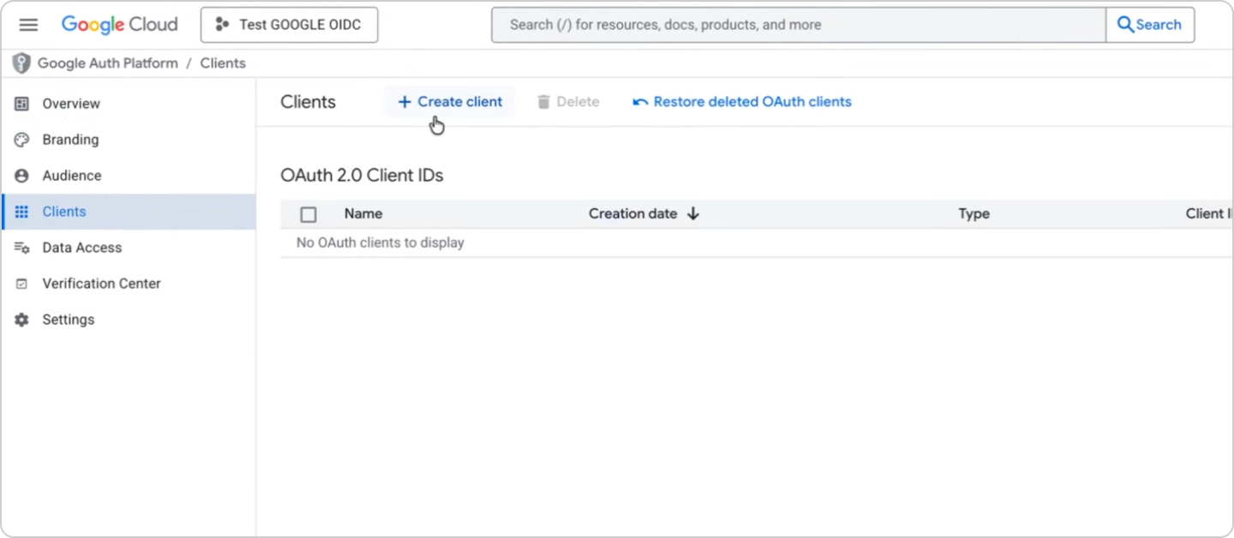Click the Clients breadcrumb entry
1234x538 pixels.
tap(223, 63)
